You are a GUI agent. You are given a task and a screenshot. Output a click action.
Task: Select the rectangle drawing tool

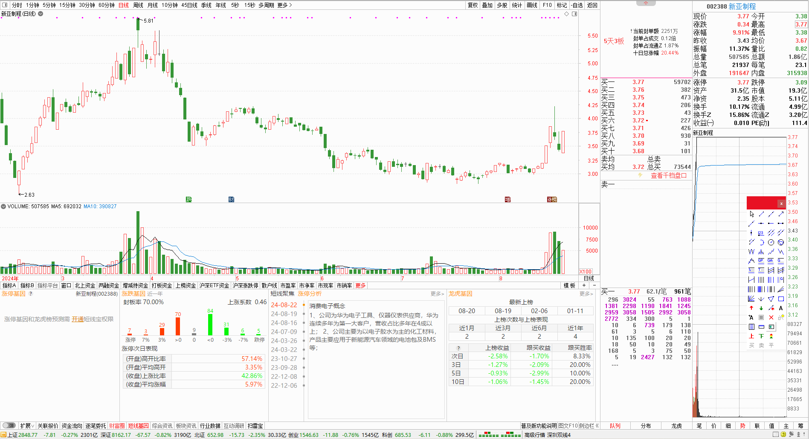click(x=781, y=299)
